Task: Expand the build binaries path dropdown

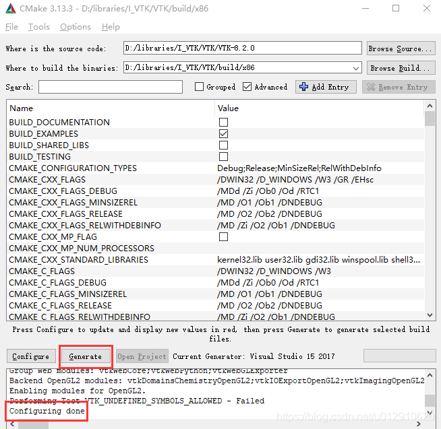Action: click(x=356, y=68)
